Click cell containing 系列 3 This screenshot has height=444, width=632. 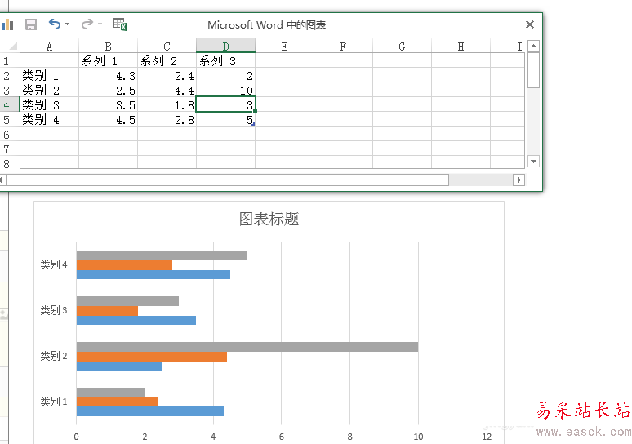[x=225, y=61]
